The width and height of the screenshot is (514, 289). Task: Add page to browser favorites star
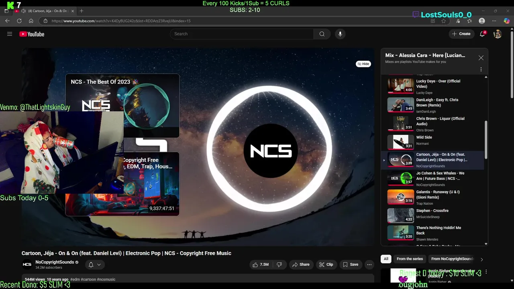pyautogui.click(x=443, y=21)
